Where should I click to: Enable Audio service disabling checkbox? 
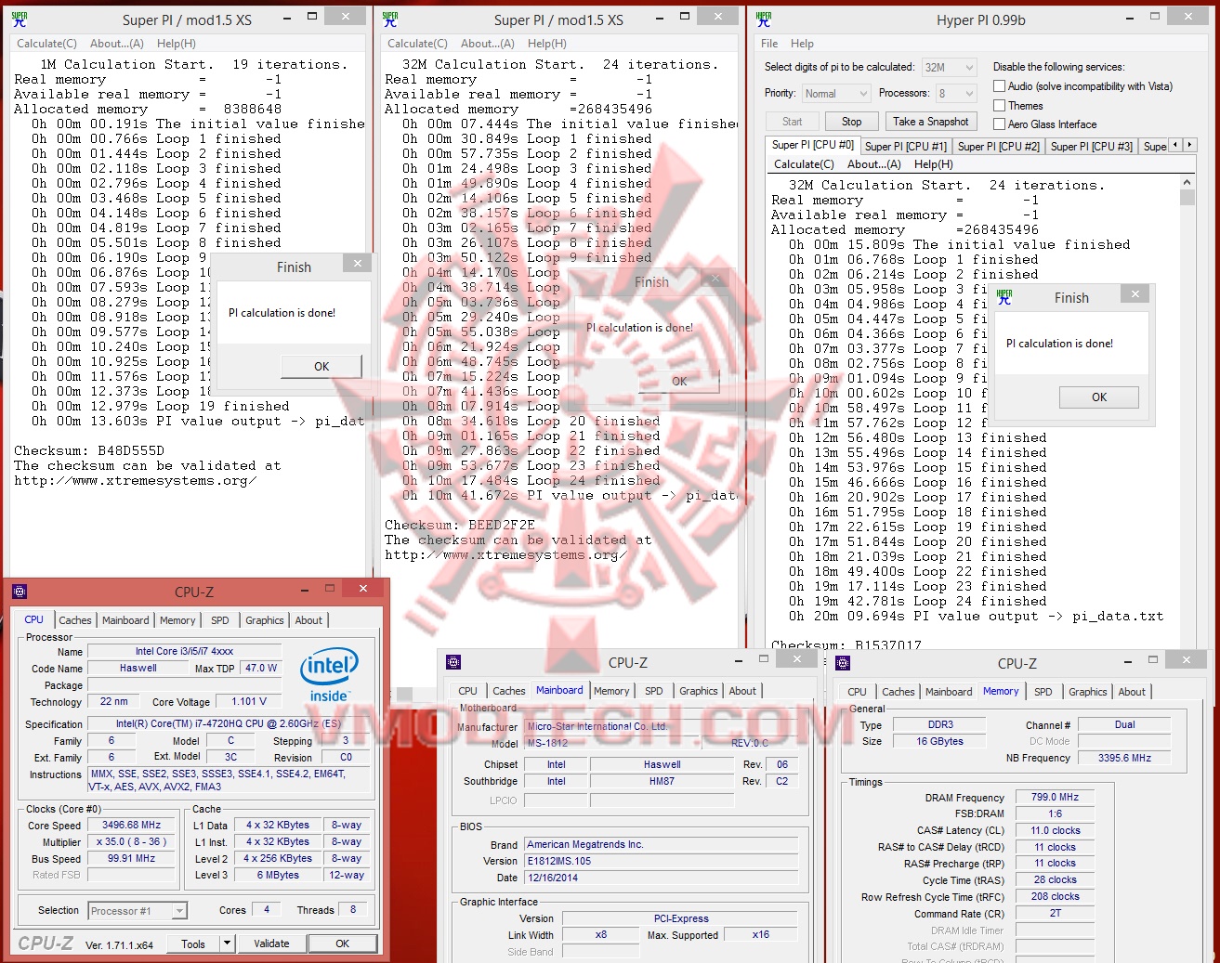click(1000, 86)
